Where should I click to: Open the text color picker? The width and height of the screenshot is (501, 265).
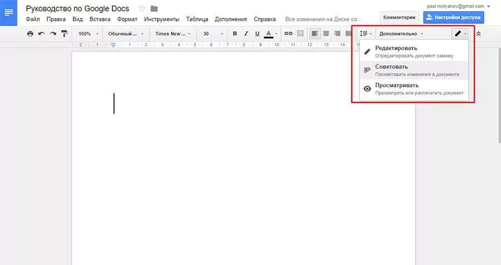point(271,33)
